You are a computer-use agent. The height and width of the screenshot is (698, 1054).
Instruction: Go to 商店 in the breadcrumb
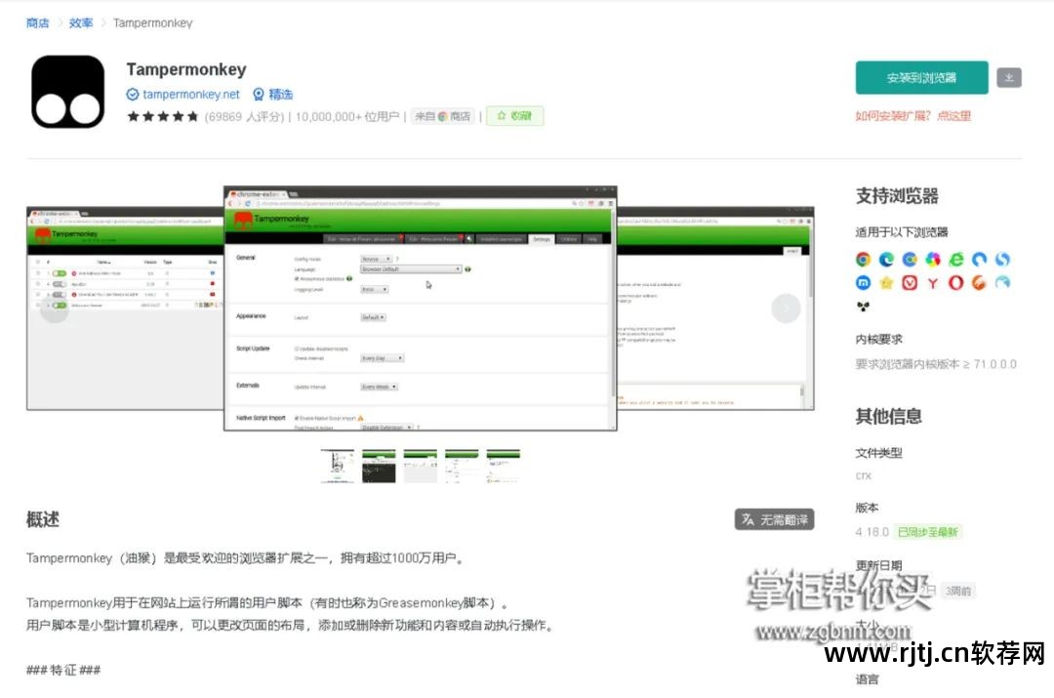[38, 22]
